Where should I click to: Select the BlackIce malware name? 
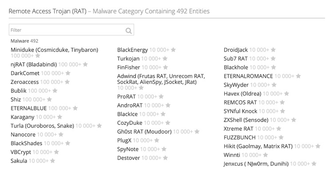coord(127,114)
